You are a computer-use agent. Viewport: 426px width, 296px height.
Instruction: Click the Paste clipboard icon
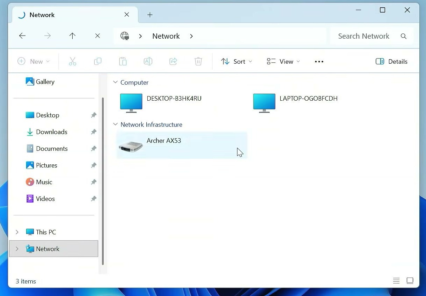tap(123, 62)
